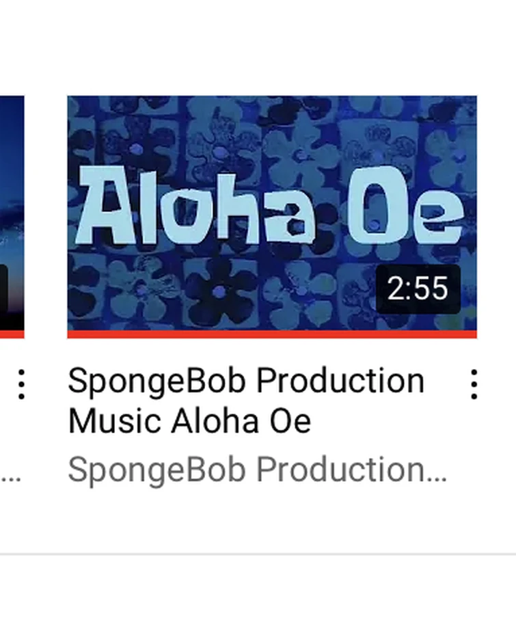
Task: Open the partially visible left video thumbnail
Action: click(x=12, y=213)
